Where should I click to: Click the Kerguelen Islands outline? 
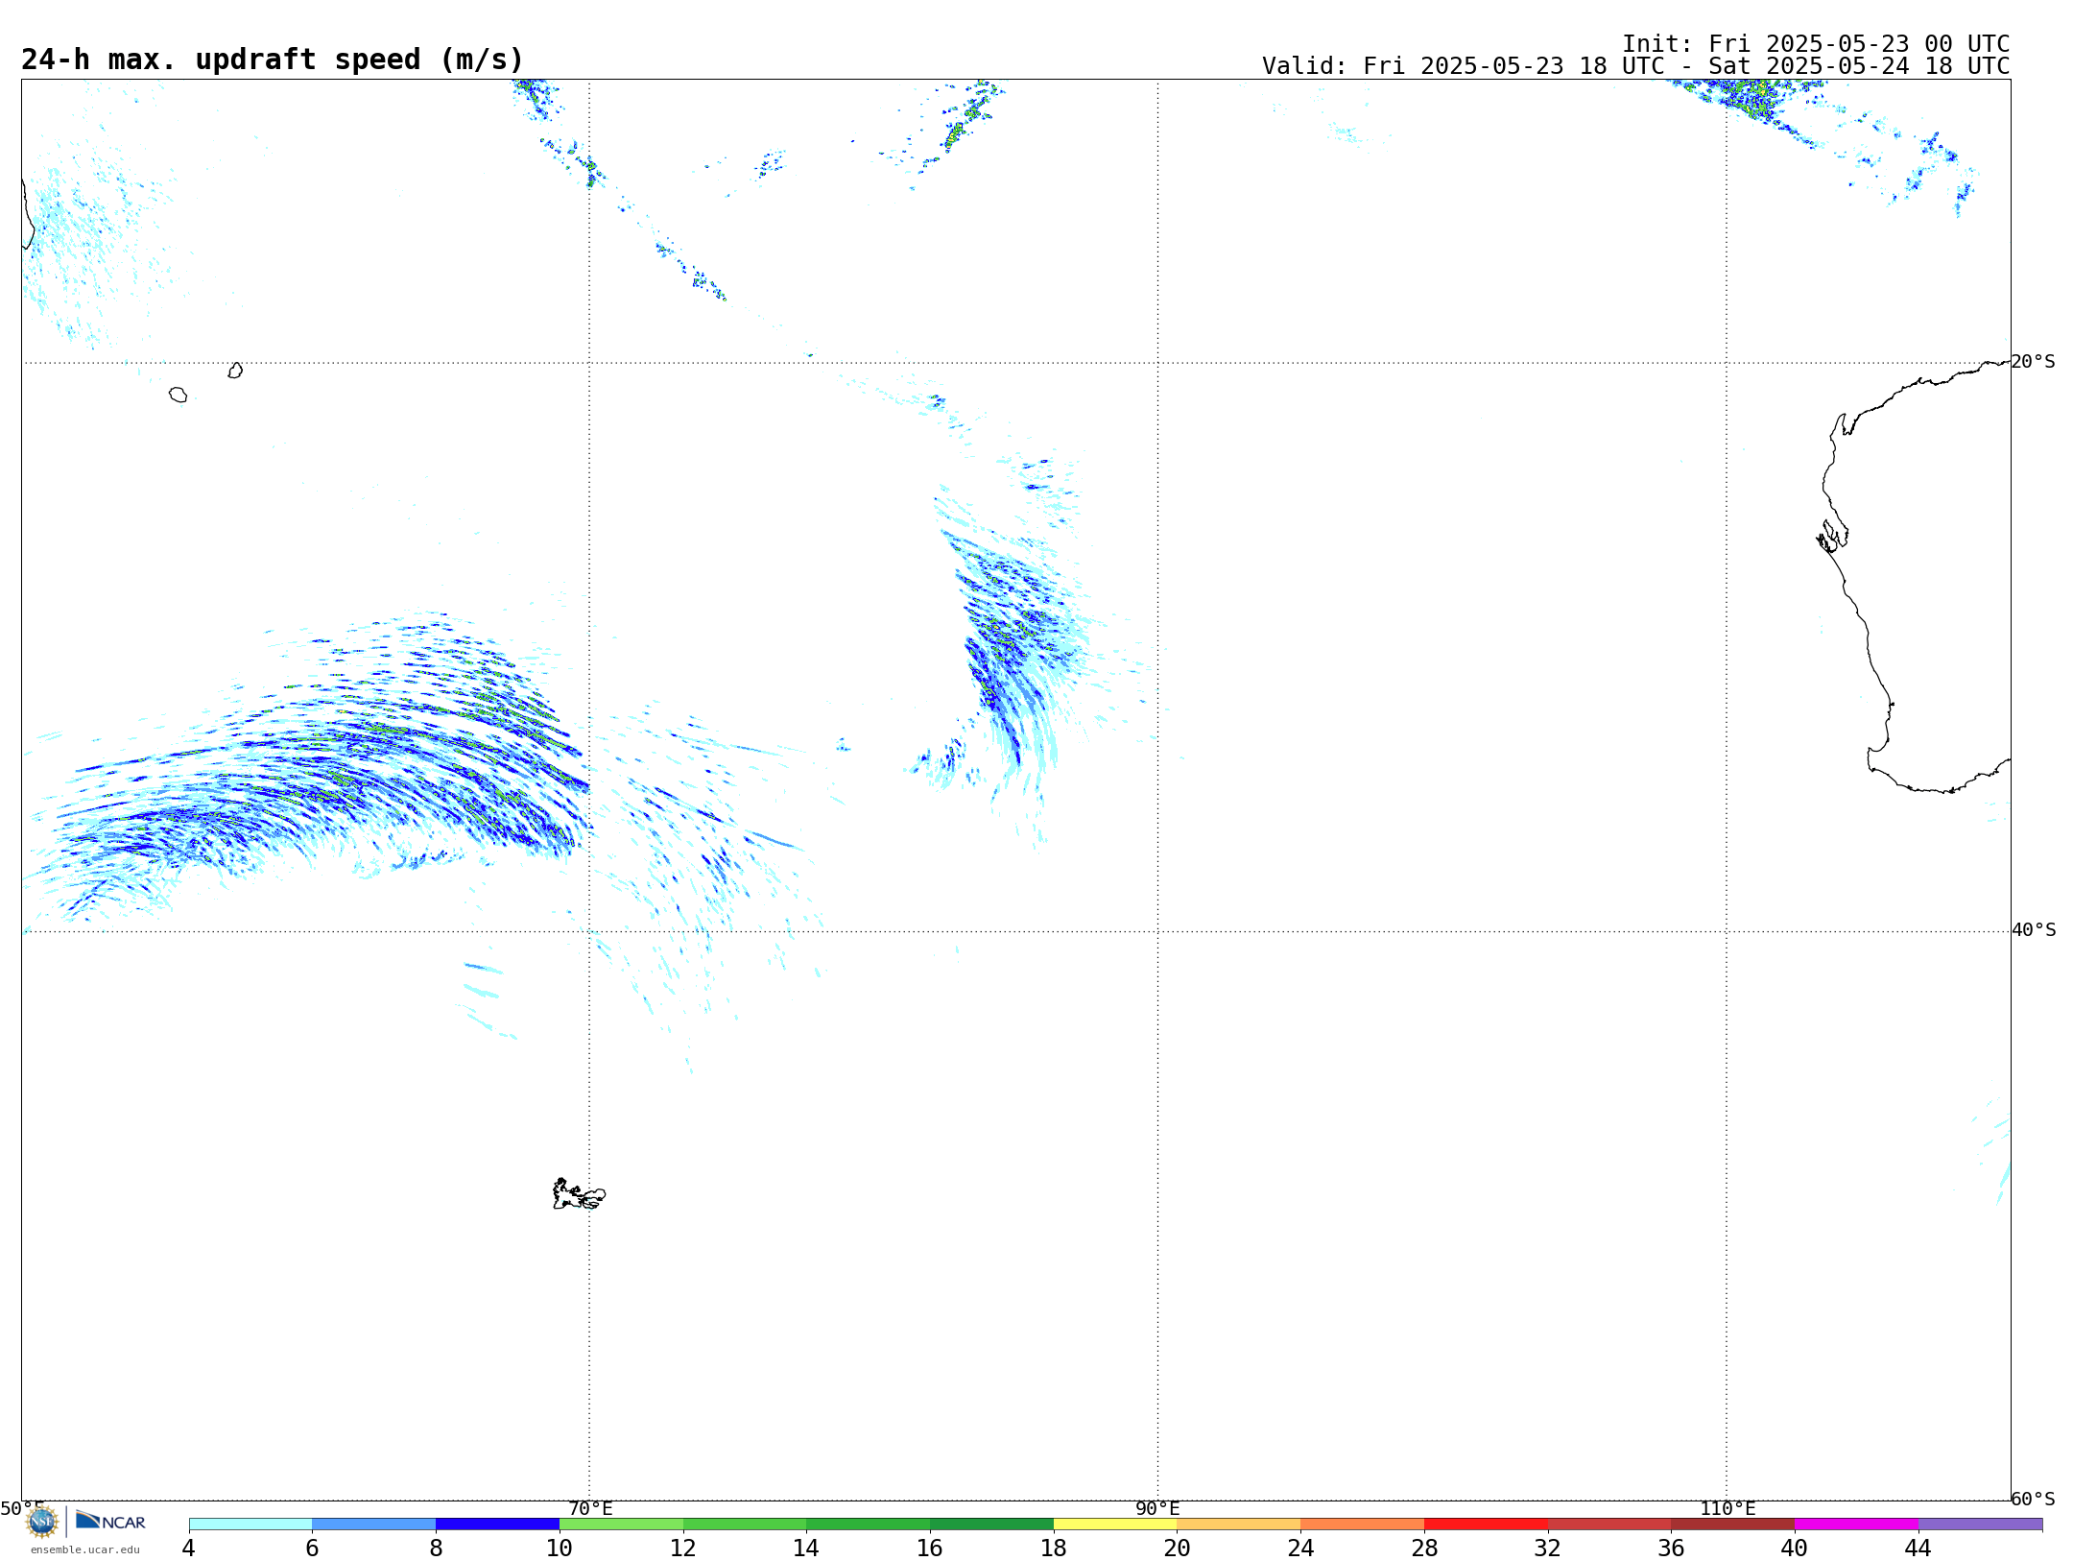[579, 1194]
